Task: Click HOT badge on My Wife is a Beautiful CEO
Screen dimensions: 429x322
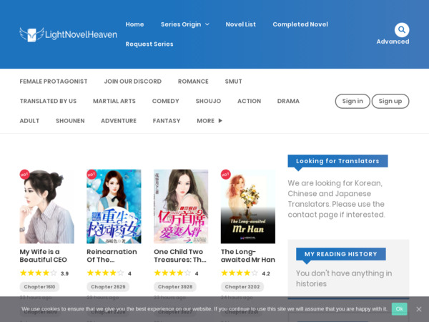Action: [24, 175]
